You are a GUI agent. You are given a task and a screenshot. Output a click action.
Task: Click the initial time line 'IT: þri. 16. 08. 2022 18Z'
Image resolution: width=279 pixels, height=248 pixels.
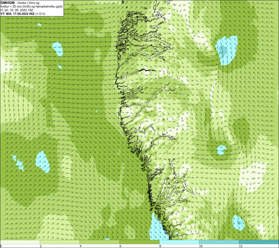[17, 10]
